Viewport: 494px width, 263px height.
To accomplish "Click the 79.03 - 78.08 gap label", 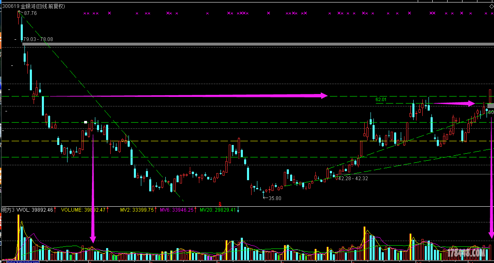I will pos(38,39).
